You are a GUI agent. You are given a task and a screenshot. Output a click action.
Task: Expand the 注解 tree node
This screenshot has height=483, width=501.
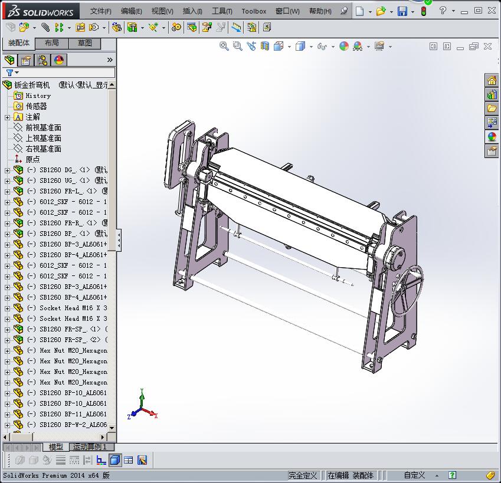tap(7, 117)
